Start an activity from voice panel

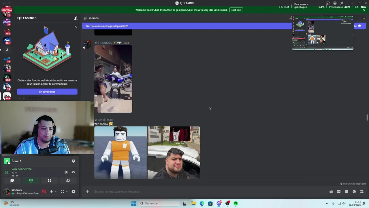[49, 181]
